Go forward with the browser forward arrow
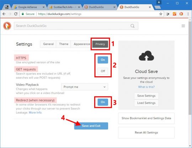Image resolution: width=192 pixels, height=148 pixels. click(10, 14)
